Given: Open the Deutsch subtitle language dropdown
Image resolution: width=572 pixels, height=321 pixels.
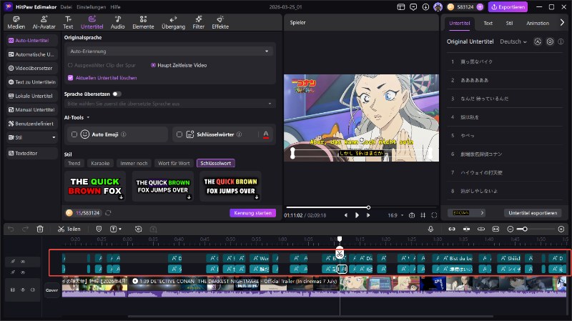Looking at the screenshot, I should point(513,41).
